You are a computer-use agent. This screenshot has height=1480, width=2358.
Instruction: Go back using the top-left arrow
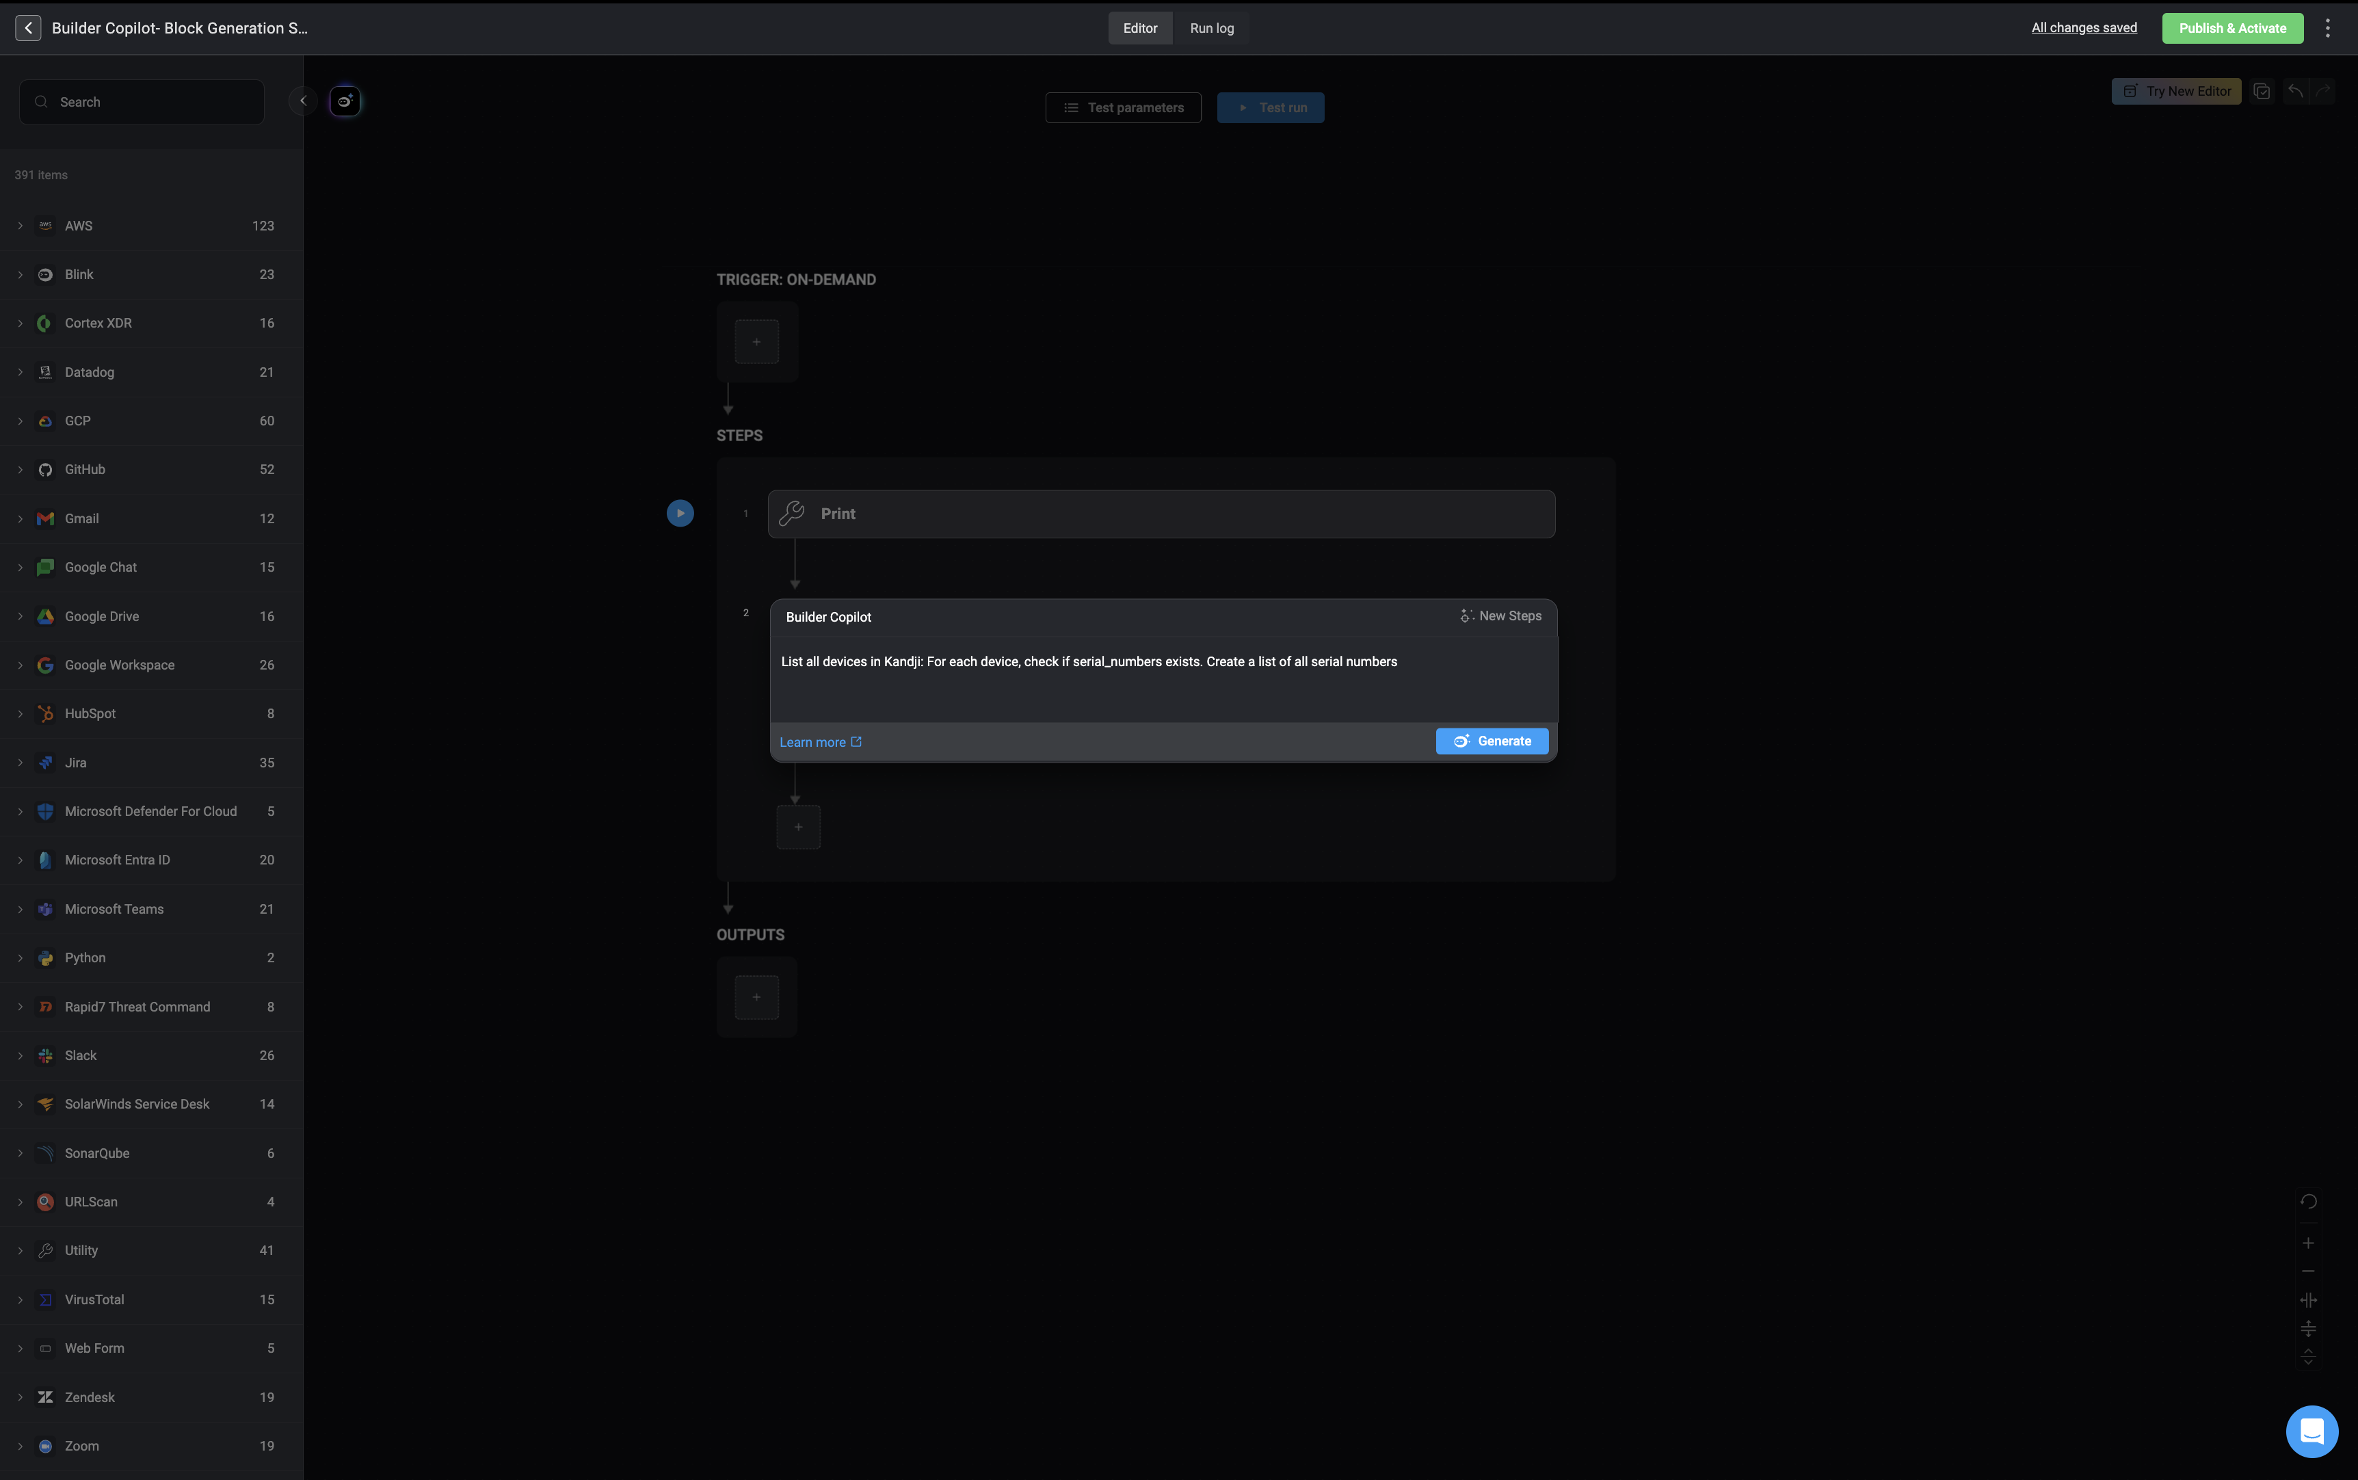coord(29,27)
